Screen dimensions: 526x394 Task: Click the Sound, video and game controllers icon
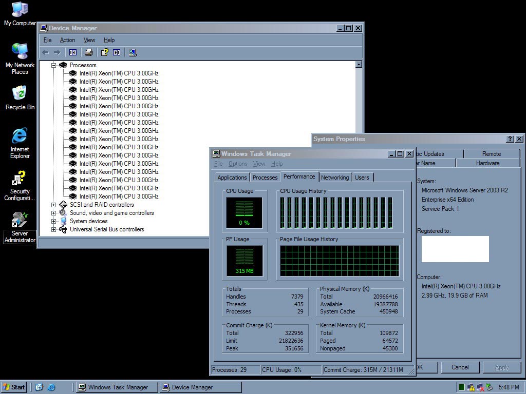(x=63, y=213)
